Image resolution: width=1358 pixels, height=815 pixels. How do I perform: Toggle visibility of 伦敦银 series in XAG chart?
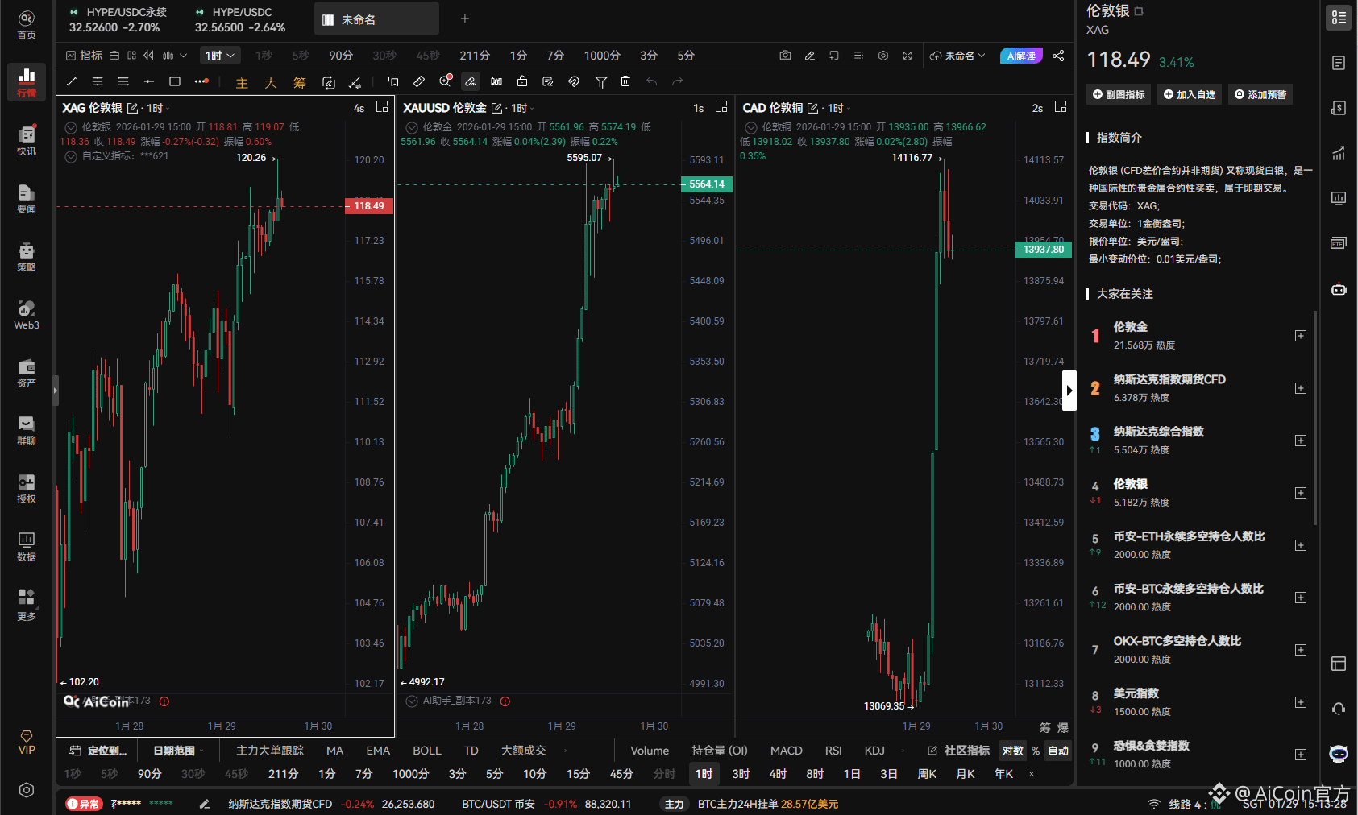click(71, 127)
